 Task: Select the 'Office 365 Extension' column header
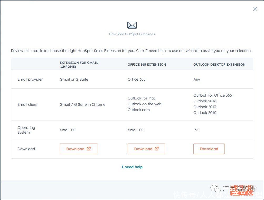click(147, 65)
